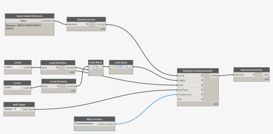
Task: Click the height input port chevron
Action: [x=202, y=80]
